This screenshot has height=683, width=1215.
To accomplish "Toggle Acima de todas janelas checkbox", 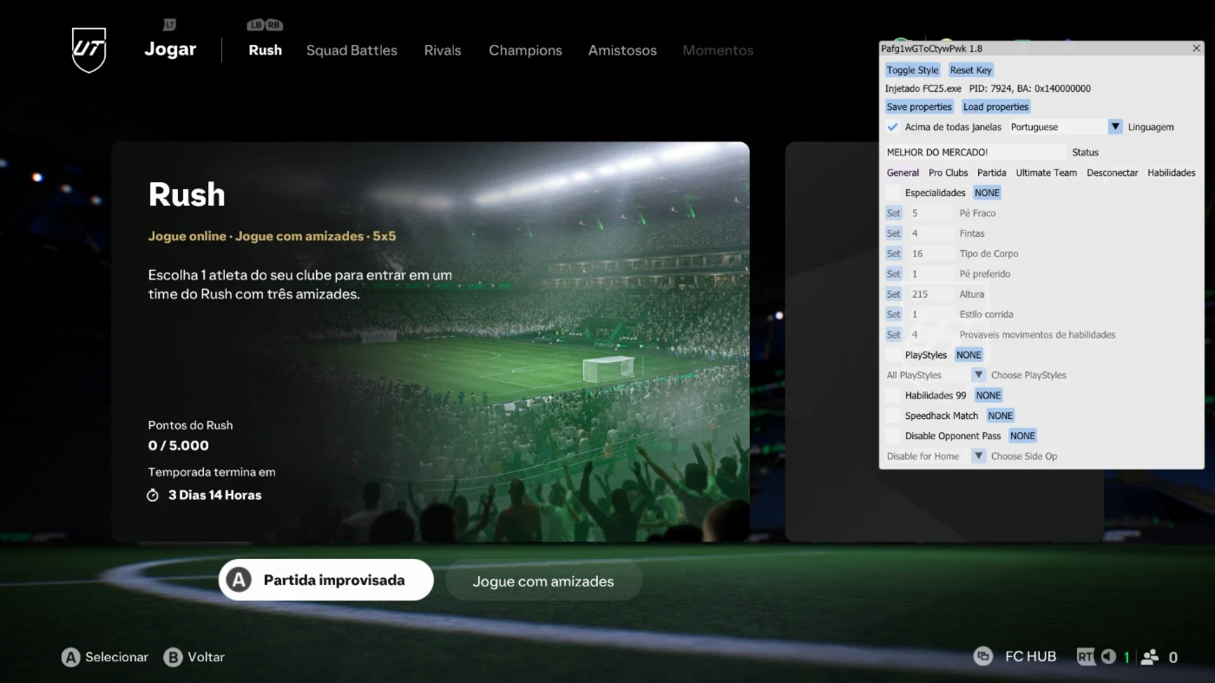I will 892,127.
